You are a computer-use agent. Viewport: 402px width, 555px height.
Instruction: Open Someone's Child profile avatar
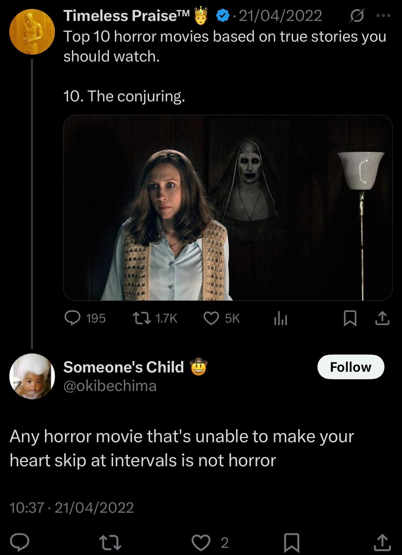click(32, 376)
